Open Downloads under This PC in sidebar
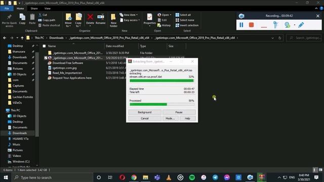Image resolution: width=324 pixels, height=182 pixels. (19, 133)
